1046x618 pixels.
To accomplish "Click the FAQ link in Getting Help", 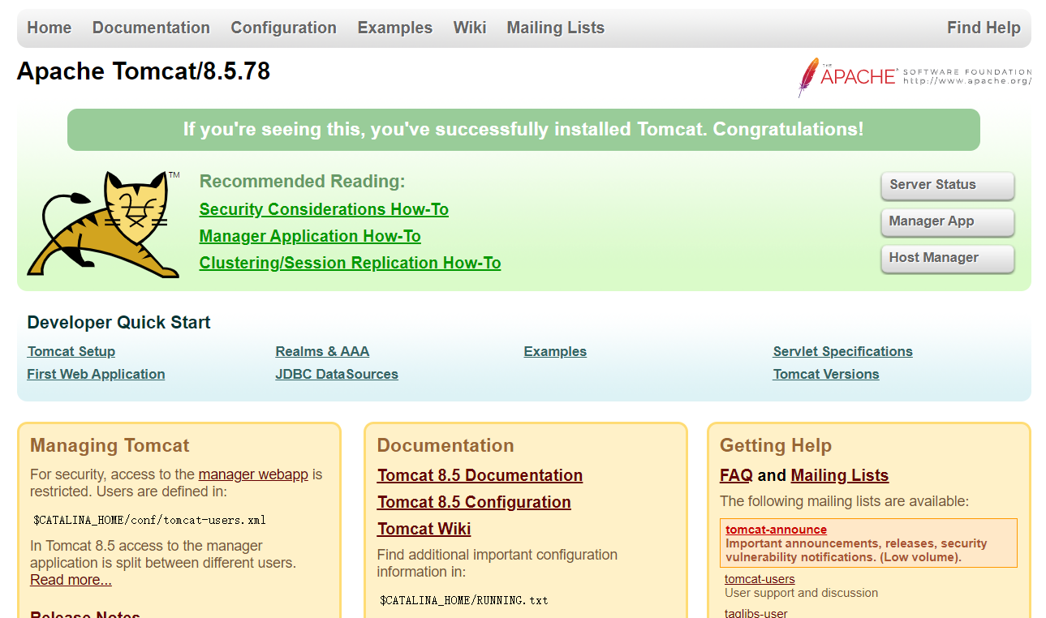I will click(736, 475).
